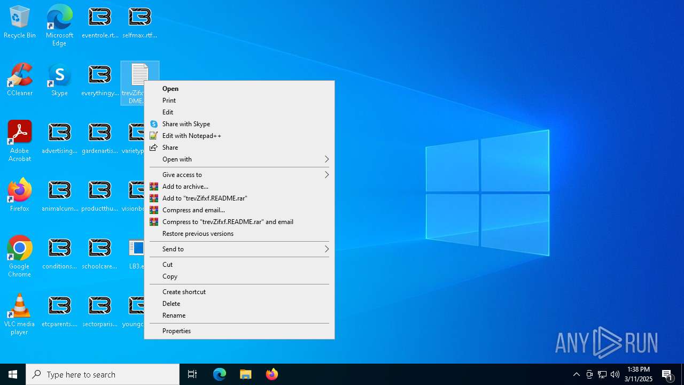Launch Firefox from the taskbar
Image resolution: width=684 pixels, height=385 pixels.
click(x=272, y=374)
